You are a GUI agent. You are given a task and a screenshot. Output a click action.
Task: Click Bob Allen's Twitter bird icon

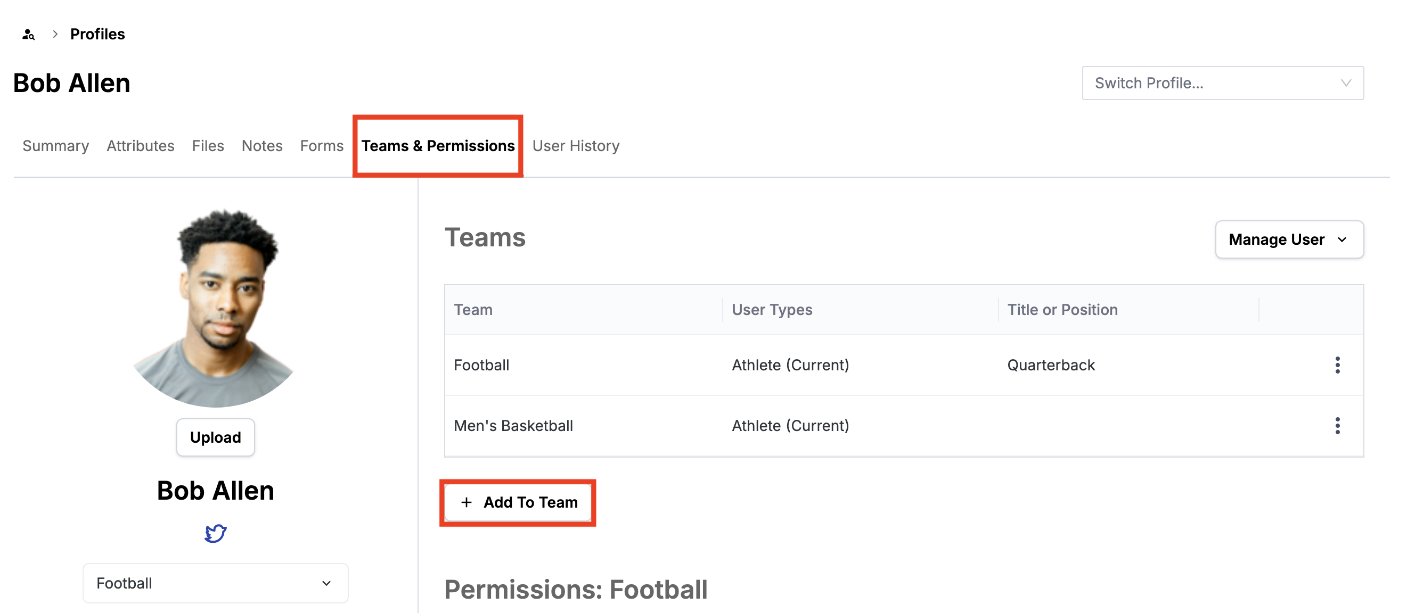click(215, 533)
